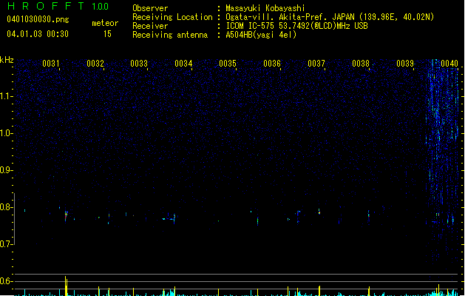Click the Observer name Masayuki Kobayashi
This screenshot has height=296, width=465.
(x=265, y=8)
